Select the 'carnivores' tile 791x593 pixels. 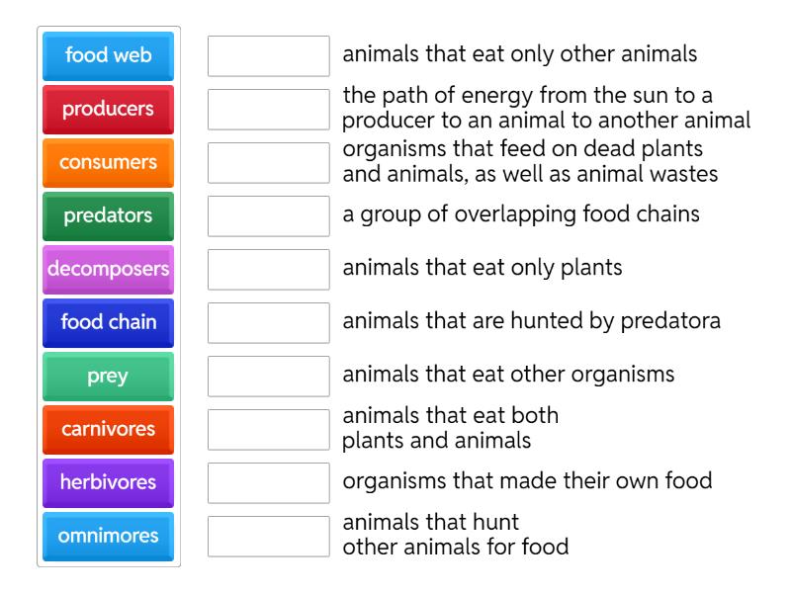[x=107, y=430]
